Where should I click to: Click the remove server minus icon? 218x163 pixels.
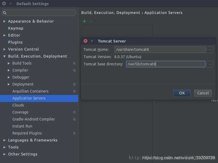point(91,21)
